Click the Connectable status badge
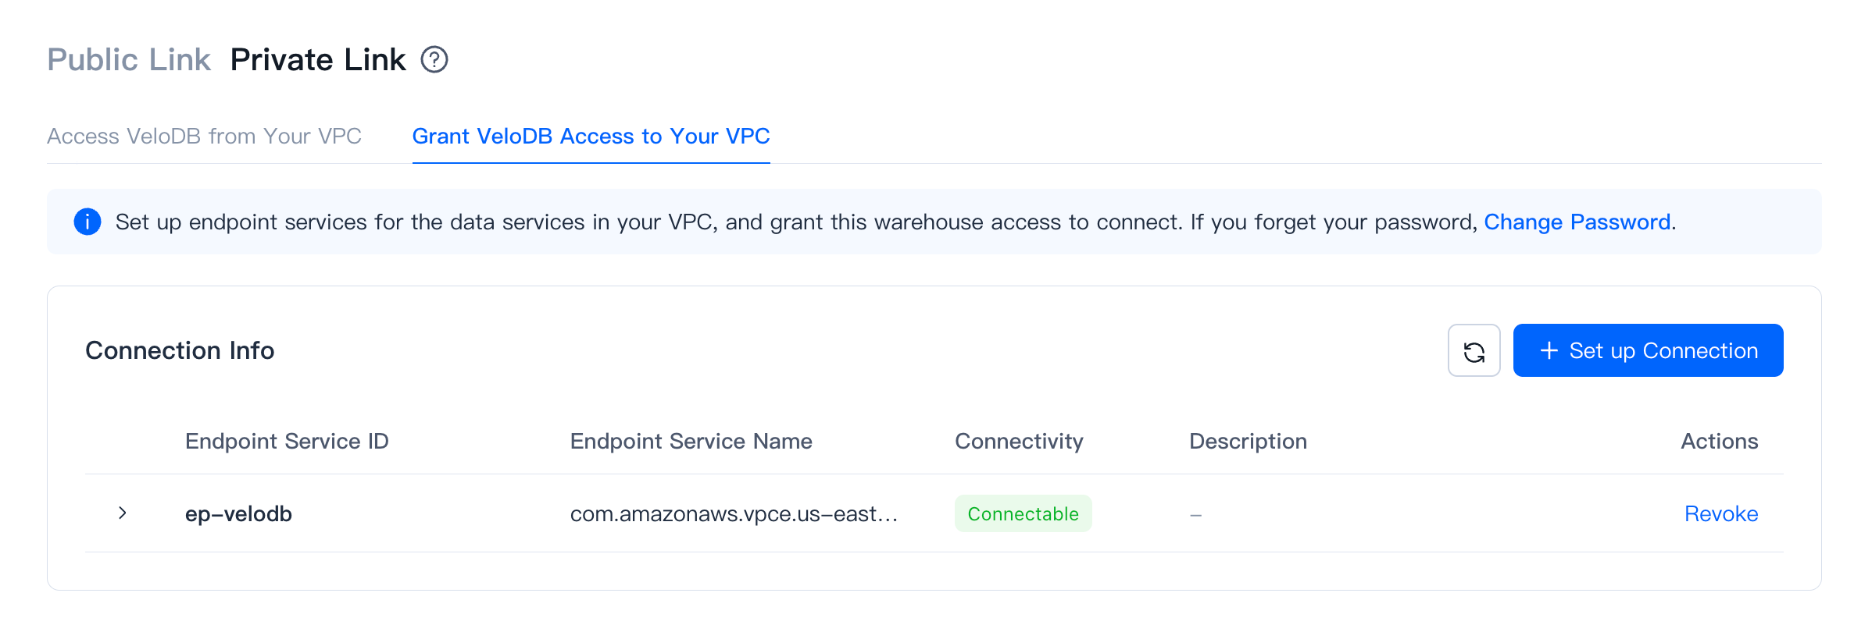 [1024, 513]
